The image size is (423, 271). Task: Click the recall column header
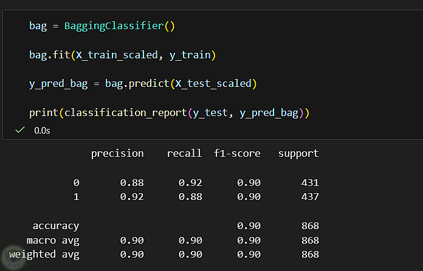coord(184,154)
